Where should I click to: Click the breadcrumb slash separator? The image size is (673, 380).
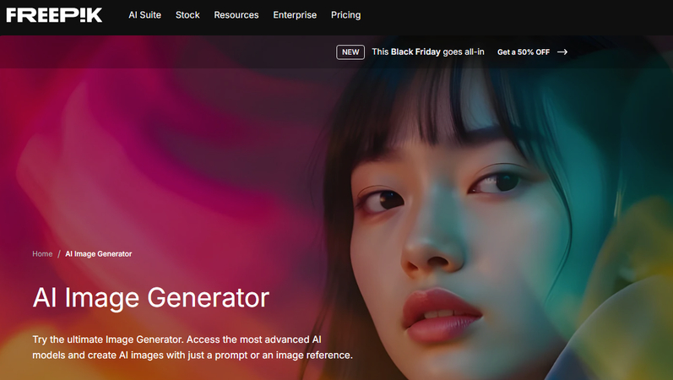tap(59, 254)
